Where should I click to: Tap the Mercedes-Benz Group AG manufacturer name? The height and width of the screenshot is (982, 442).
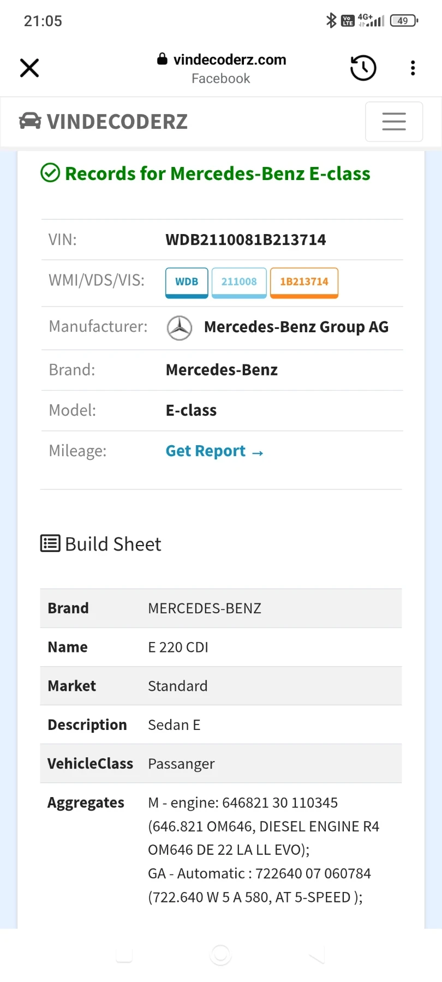point(296,327)
